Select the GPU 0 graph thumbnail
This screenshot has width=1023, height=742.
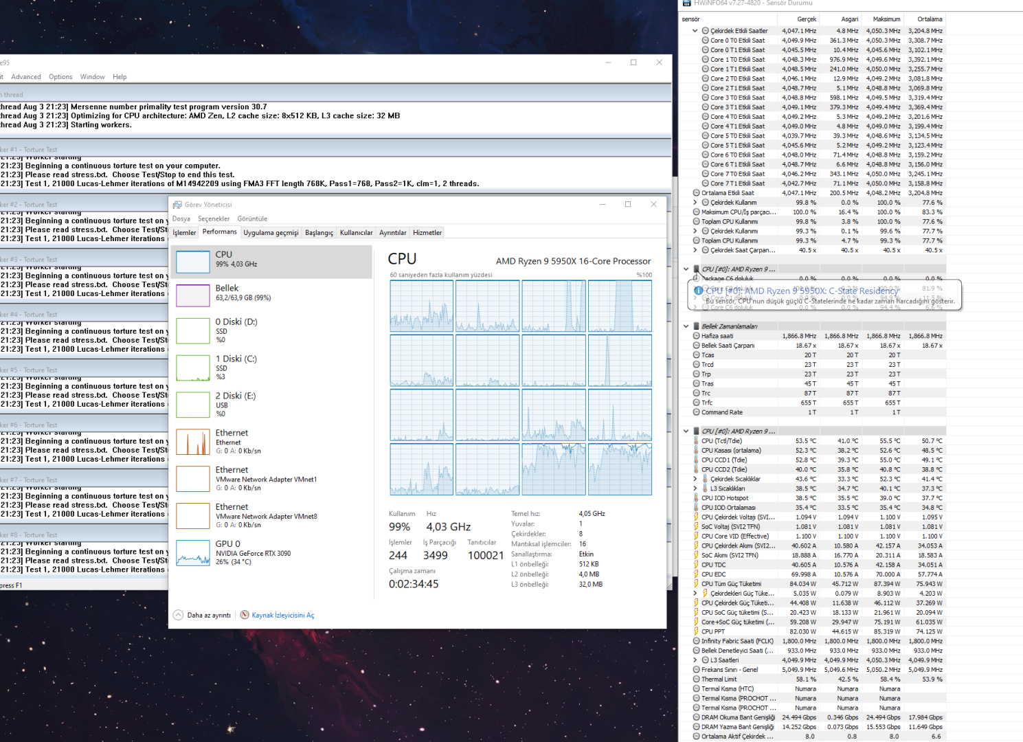point(193,552)
